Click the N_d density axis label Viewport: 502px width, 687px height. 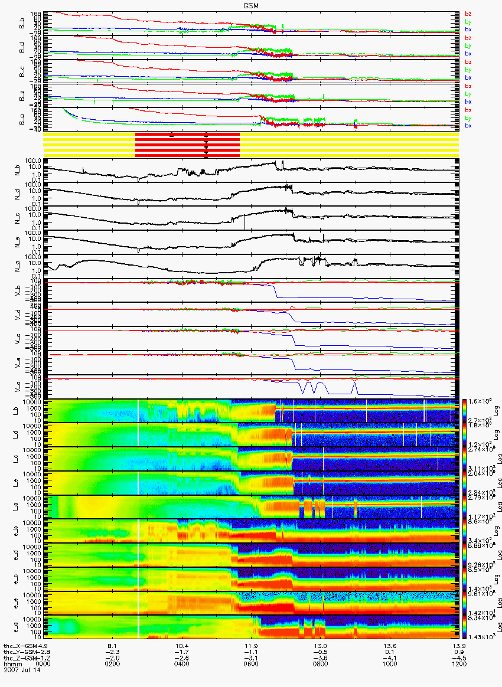18,194
